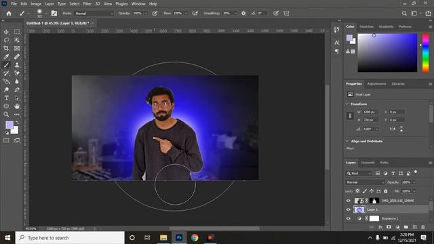Select the Dodge tool
Image resolution: width=434 pixels, height=244 pixels.
coord(6,90)
